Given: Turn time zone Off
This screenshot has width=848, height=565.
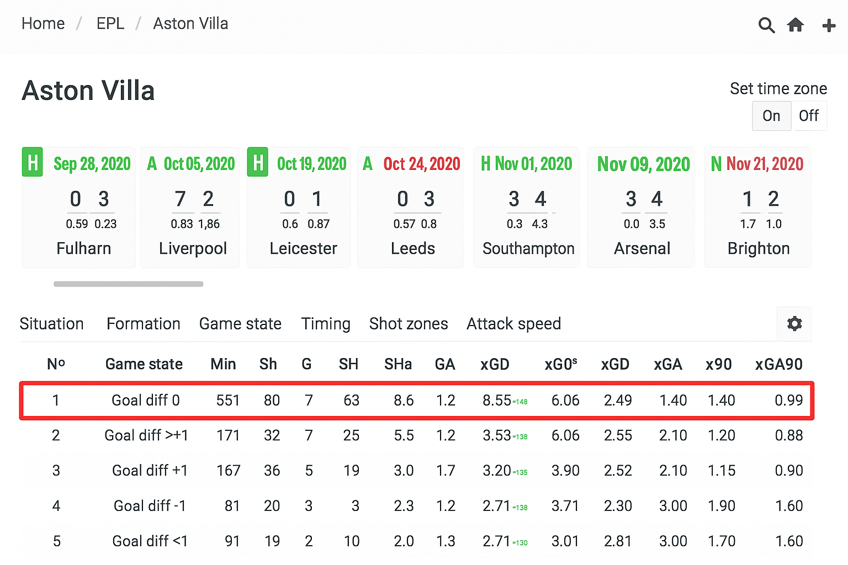Looking at the screenshot, I should pyautogui.click(x=809, y=116).
